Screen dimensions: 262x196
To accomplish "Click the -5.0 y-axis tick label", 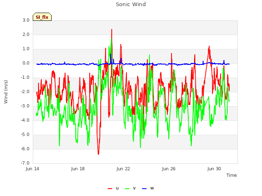I will coord(25,135).
